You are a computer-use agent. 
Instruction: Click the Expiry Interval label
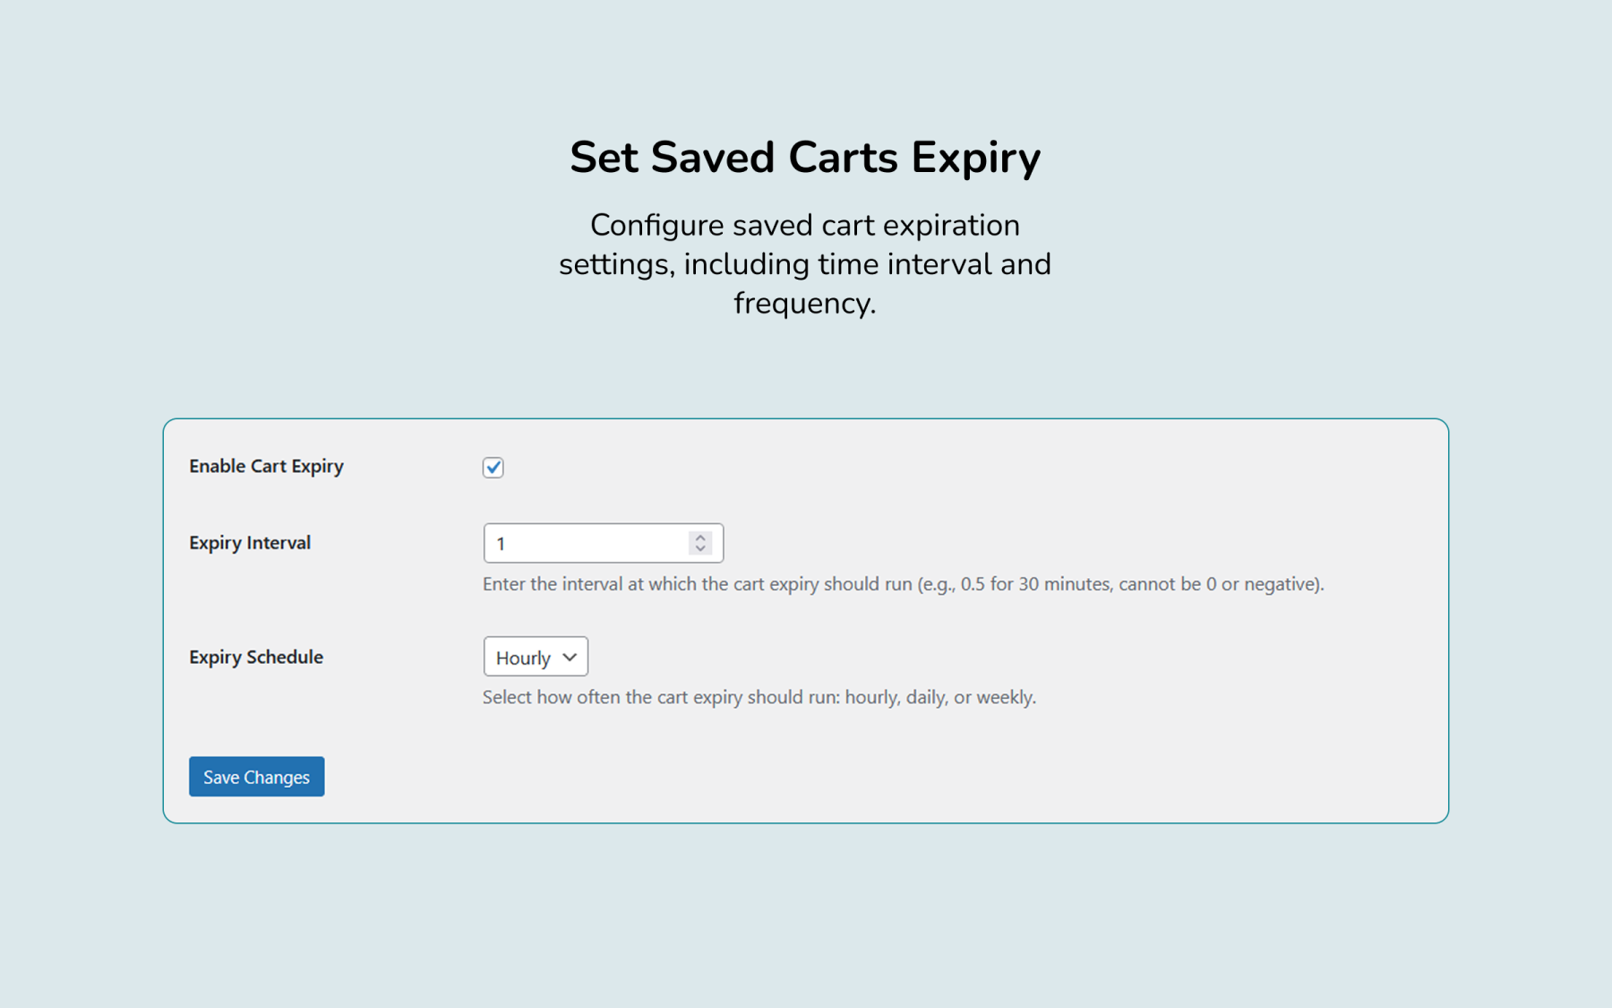click(250, 543)
